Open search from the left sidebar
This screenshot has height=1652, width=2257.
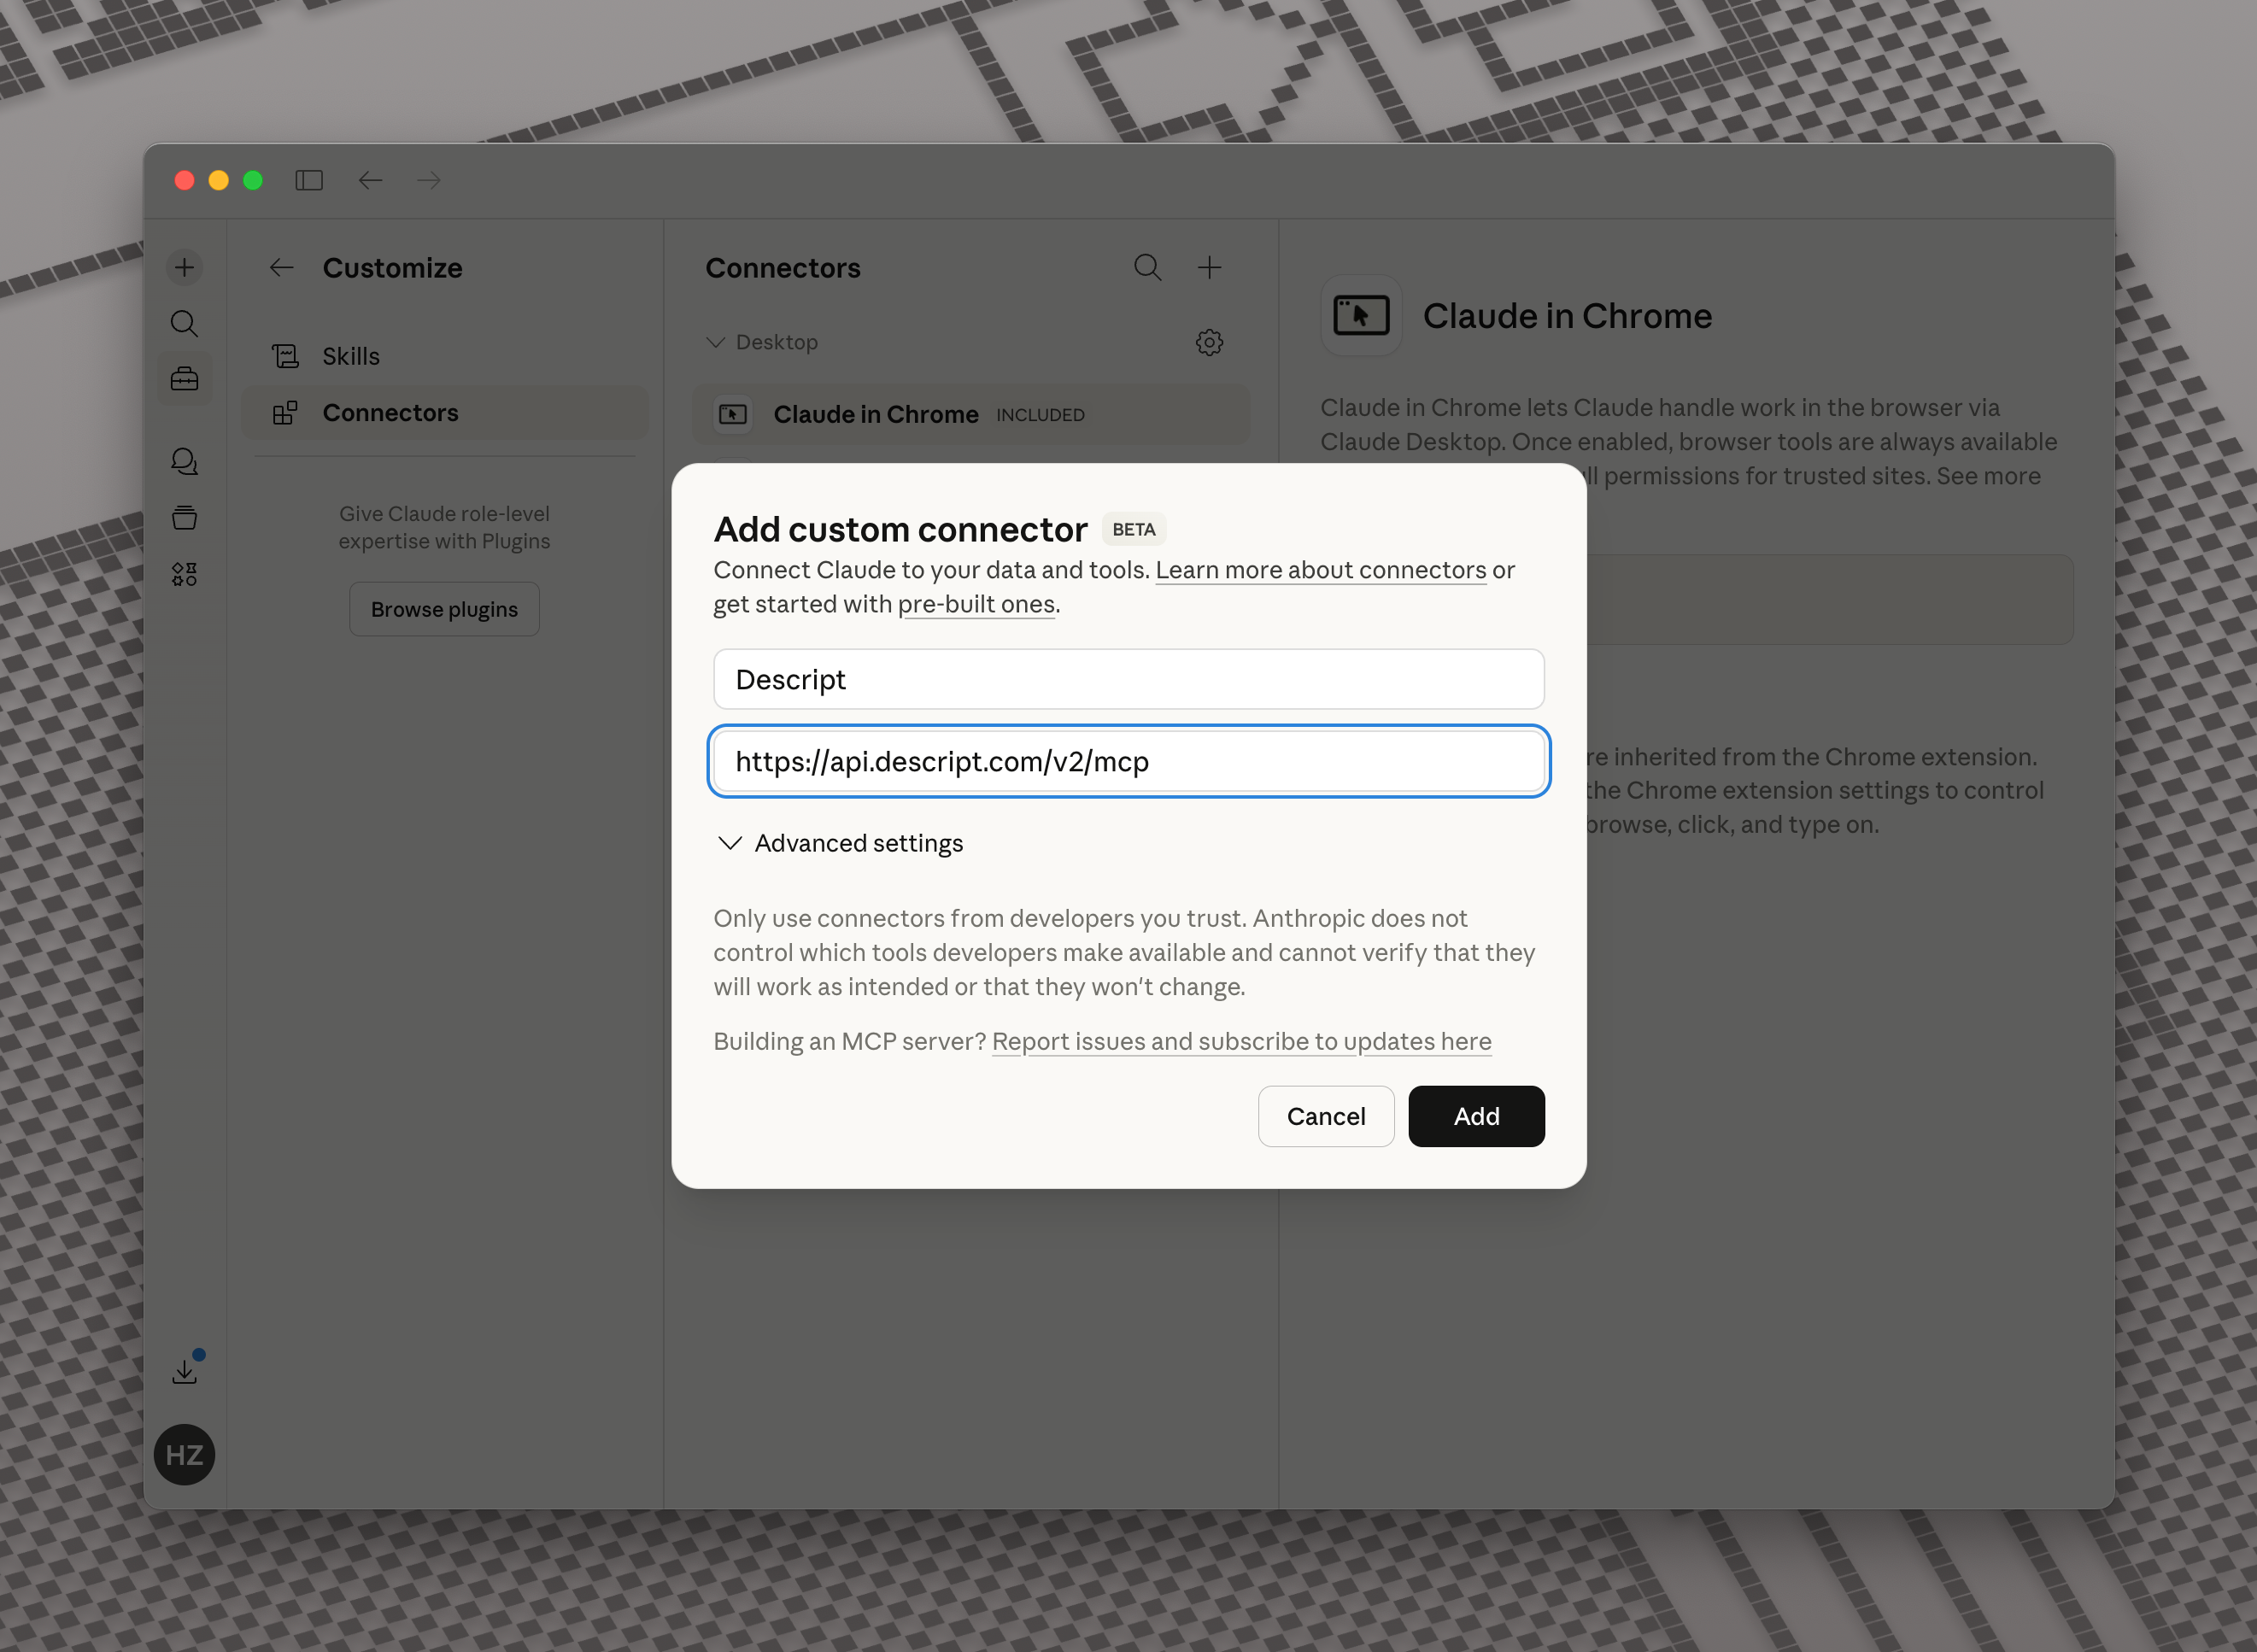point(184,323)
